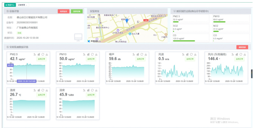
Task: Show 风向 wind direction as line chart
Action: coord(233,54)
